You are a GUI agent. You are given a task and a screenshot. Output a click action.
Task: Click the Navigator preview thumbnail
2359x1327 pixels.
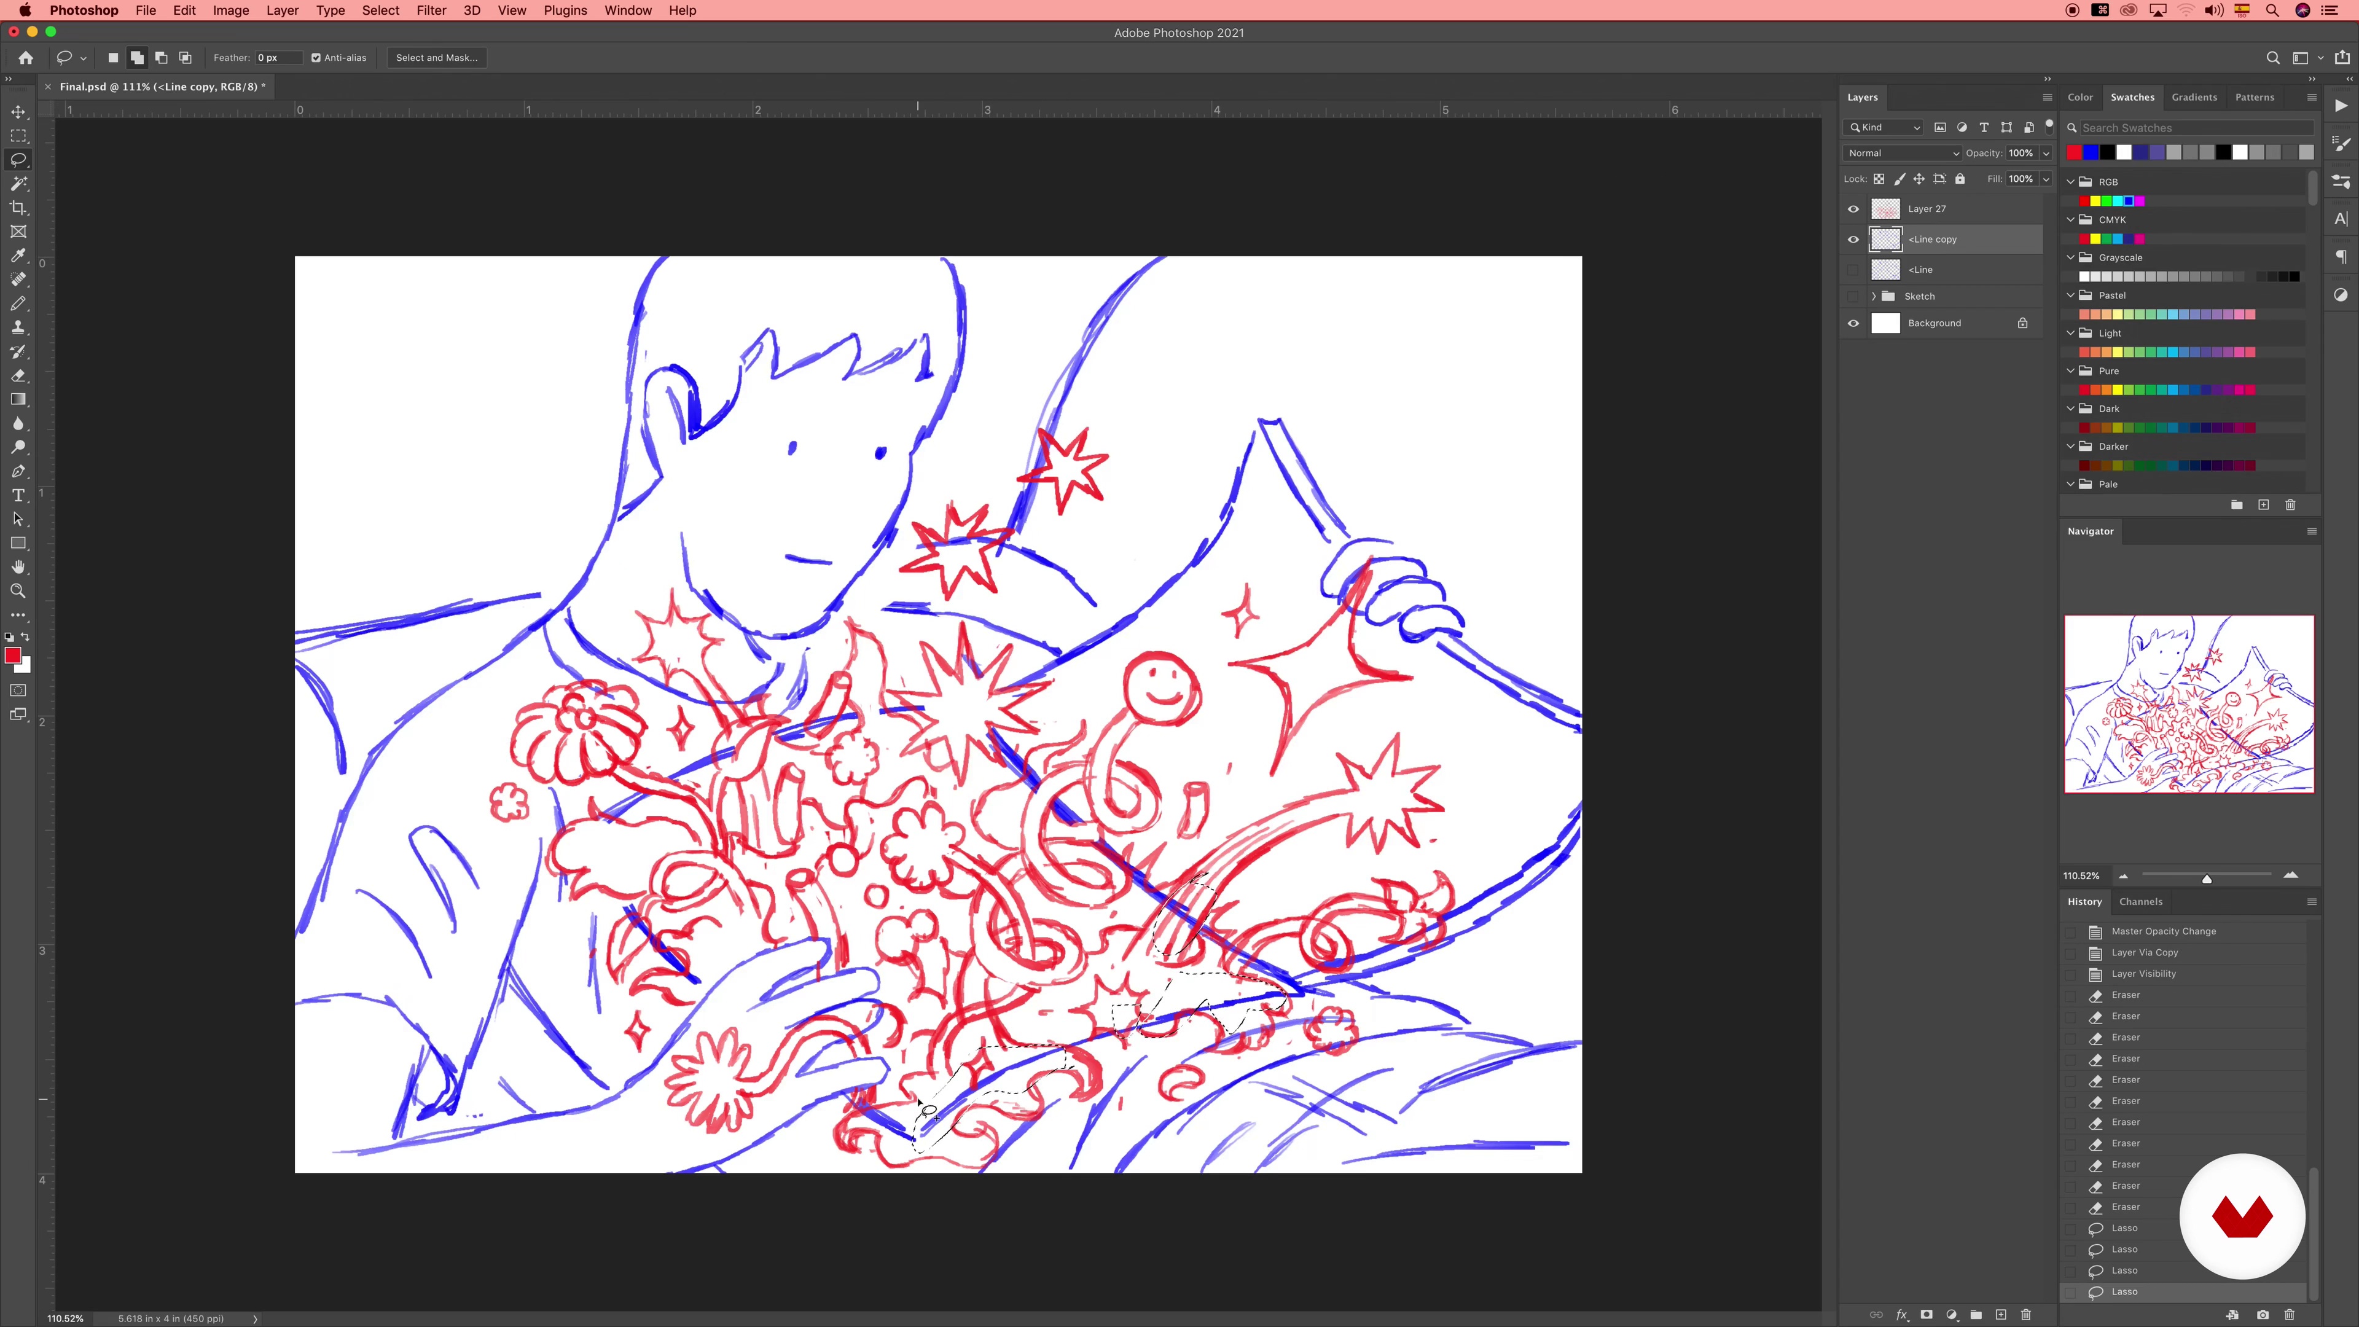[x=2189, y=703]
